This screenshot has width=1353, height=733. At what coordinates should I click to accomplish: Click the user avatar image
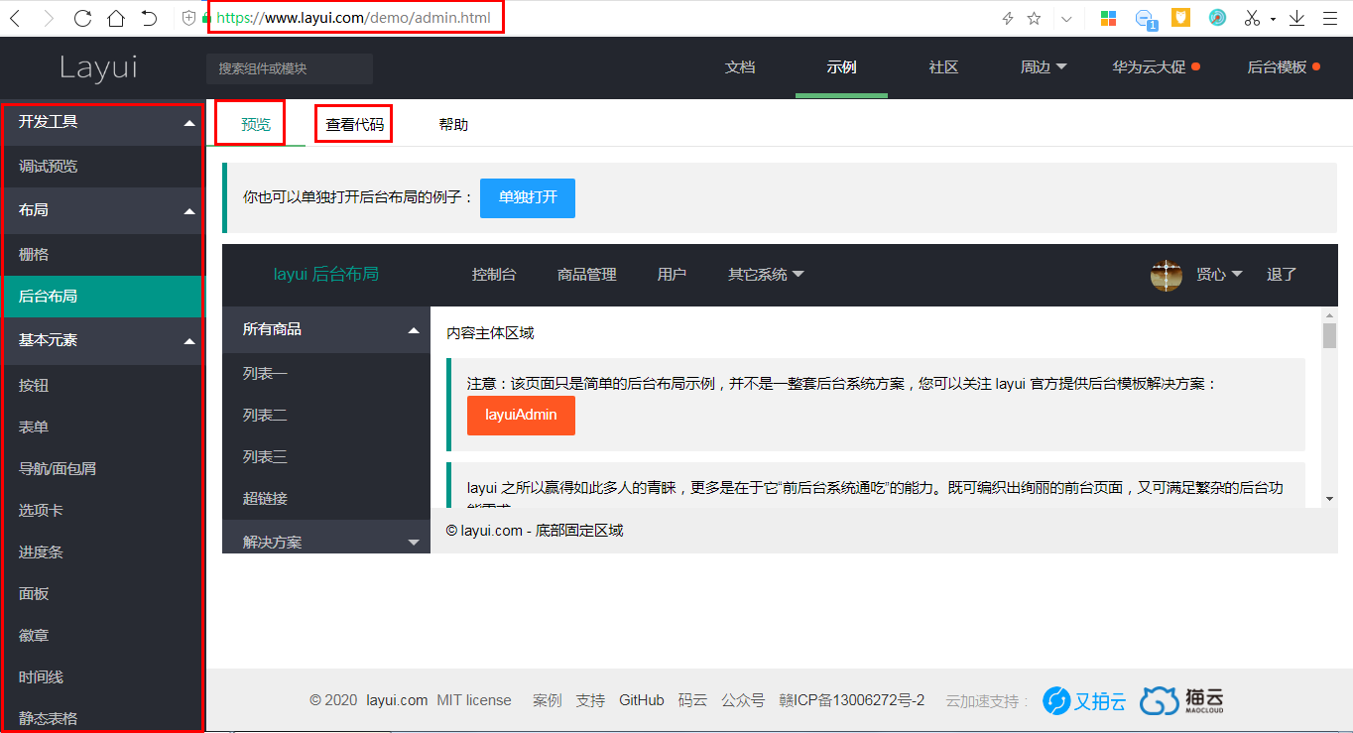pos(1167,275)
